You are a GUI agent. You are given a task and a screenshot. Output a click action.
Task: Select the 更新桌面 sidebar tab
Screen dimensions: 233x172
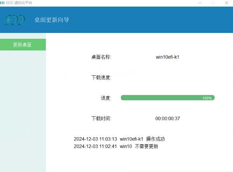point(22,45)
